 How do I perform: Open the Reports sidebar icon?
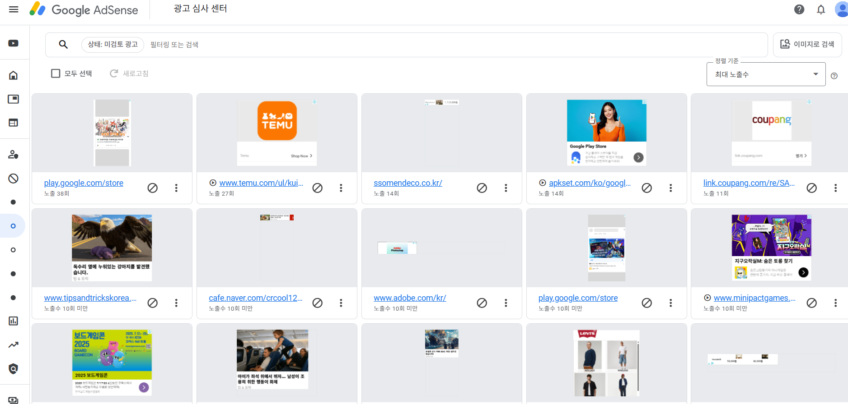pos(14,321)
